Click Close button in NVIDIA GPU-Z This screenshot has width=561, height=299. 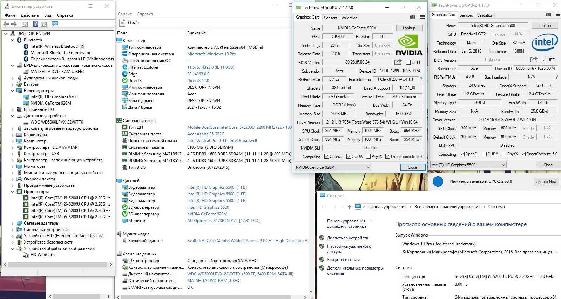pos(412,167)
